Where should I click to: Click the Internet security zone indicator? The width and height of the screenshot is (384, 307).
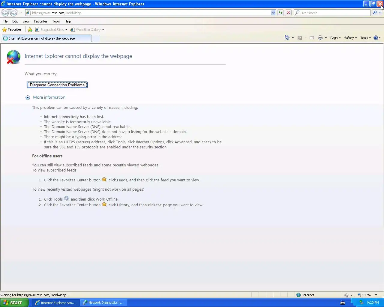[x=305, y=295]
